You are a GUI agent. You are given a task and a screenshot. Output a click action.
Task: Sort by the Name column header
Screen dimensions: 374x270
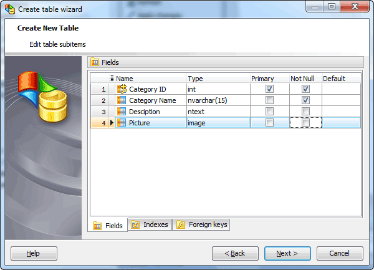[151, 79]
